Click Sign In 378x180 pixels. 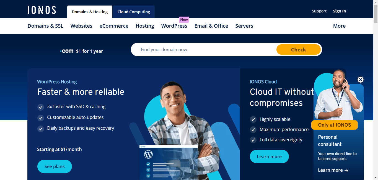(340, 11)
